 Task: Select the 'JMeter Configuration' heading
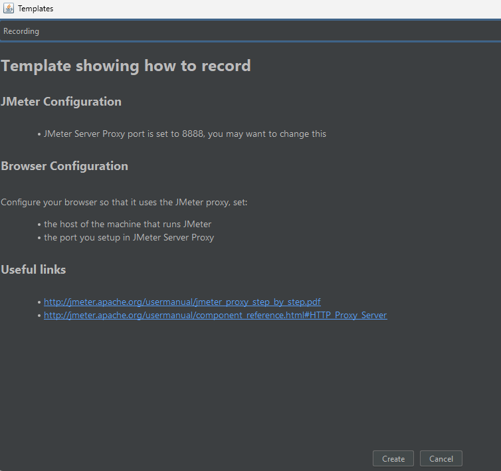click(x=61, y=102)
